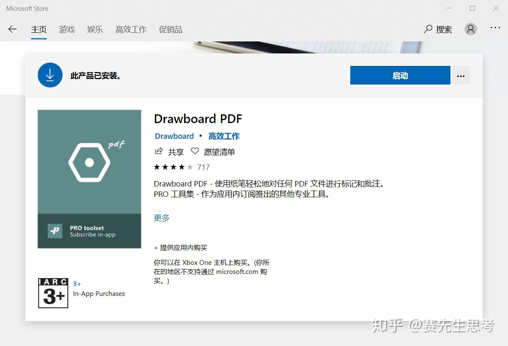The height and width of the screenshot is (346, 508).
Task: Switch to the 游戏 tab
Action: 67,29
